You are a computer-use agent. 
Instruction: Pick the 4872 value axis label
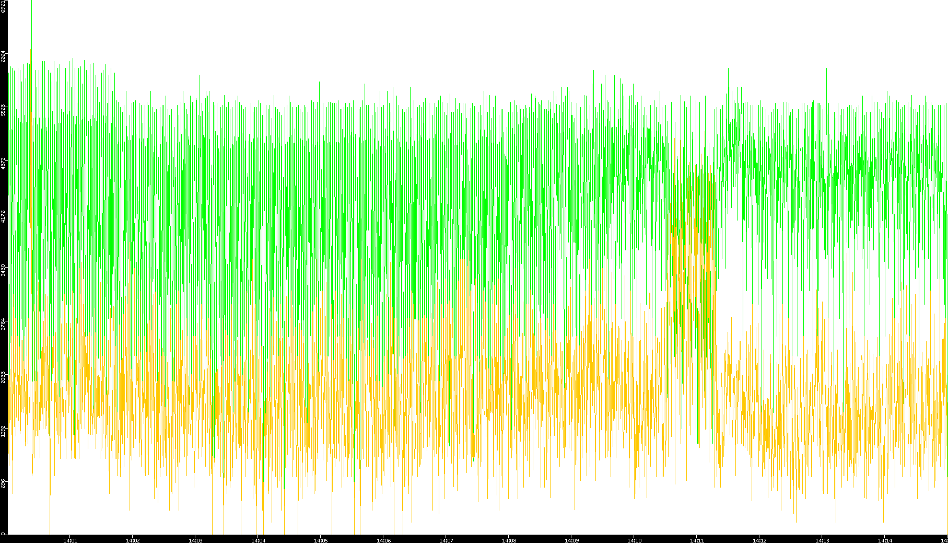click(x=4, y=163)
